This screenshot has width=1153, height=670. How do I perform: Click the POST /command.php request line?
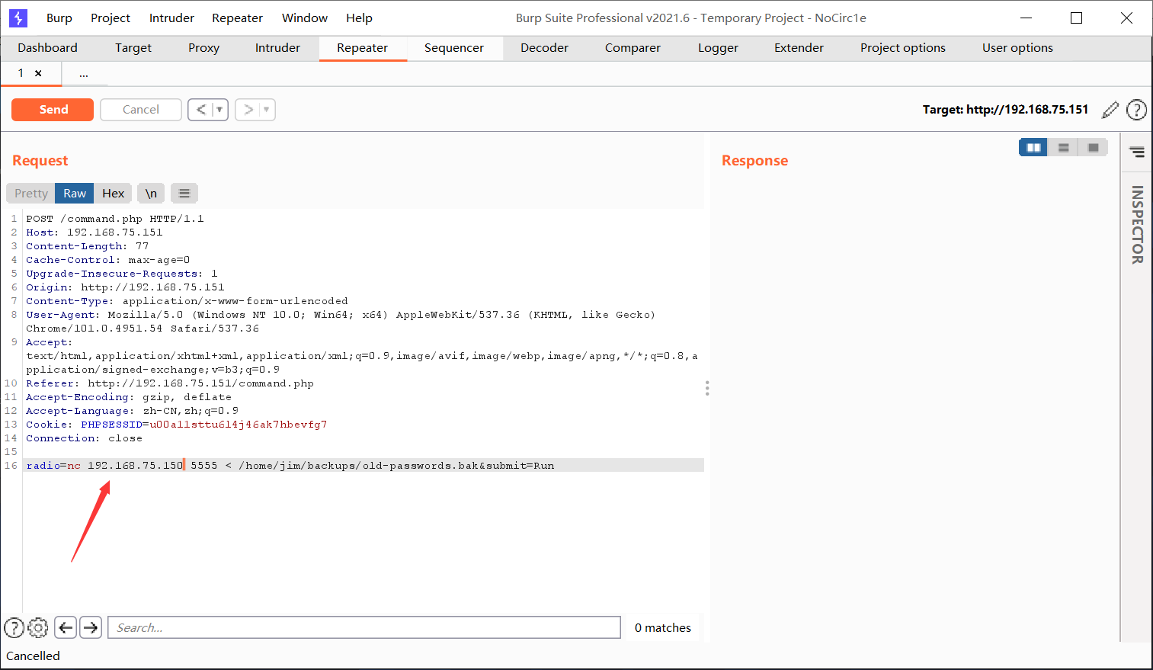(115, 219)
